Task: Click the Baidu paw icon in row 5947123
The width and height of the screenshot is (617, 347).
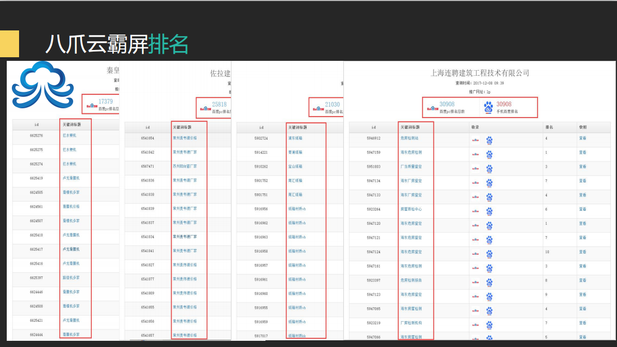Action: coord(489,296)
